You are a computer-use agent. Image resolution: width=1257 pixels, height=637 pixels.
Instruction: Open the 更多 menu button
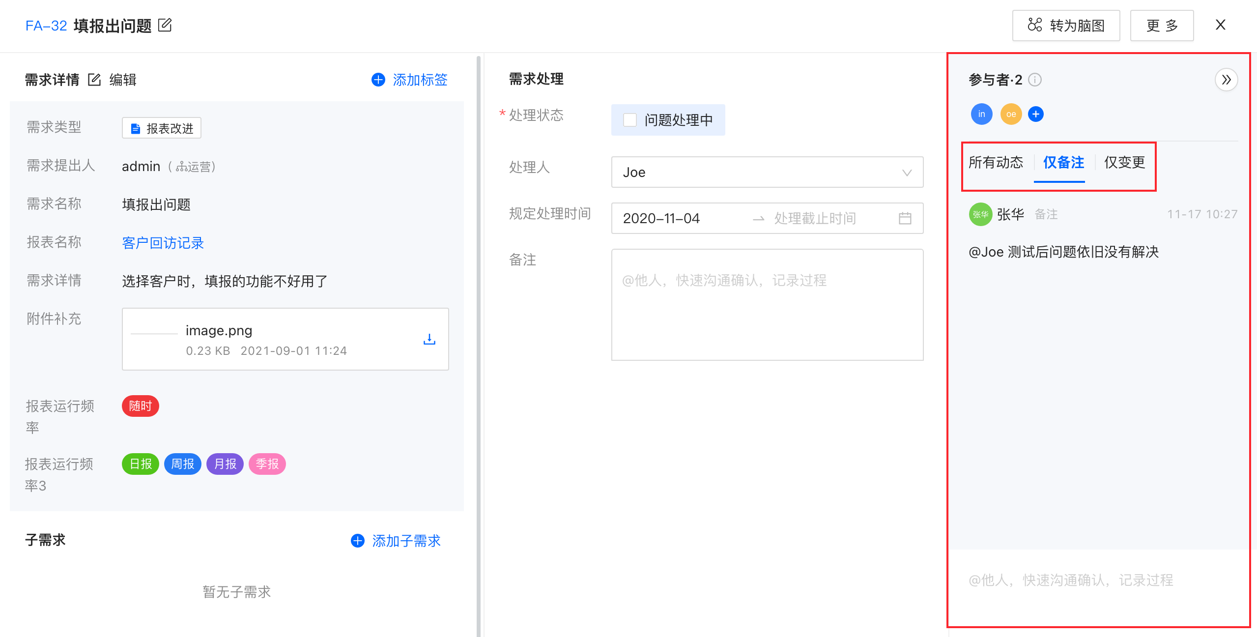pyautogui.click(x=1162, y=26)
